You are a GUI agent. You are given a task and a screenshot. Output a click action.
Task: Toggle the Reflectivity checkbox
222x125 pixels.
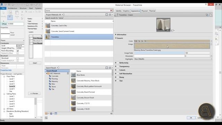coord(118,63)
